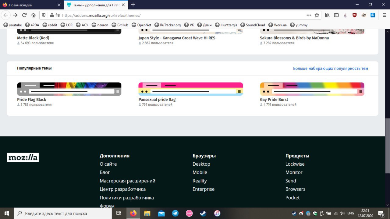Image resolution: width=390 pixels, height=219 pixels.
Task: Open the SoundCloud bookmark
Action: [253, 25]
